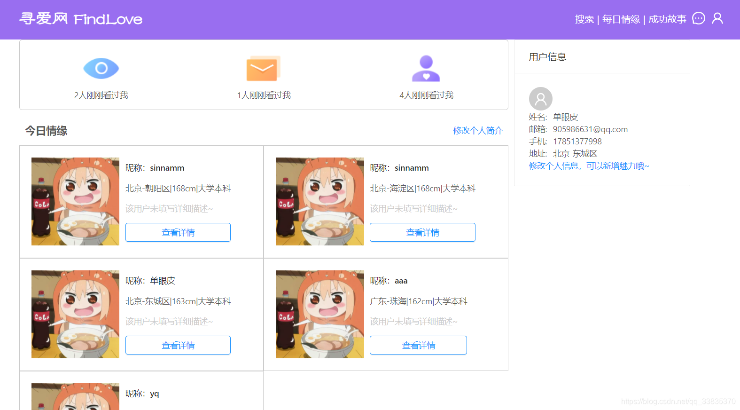Click the orange envelope messages icon
Image resolution: width=740 pixels, height=410 pixels.
[x=264, y=69]
